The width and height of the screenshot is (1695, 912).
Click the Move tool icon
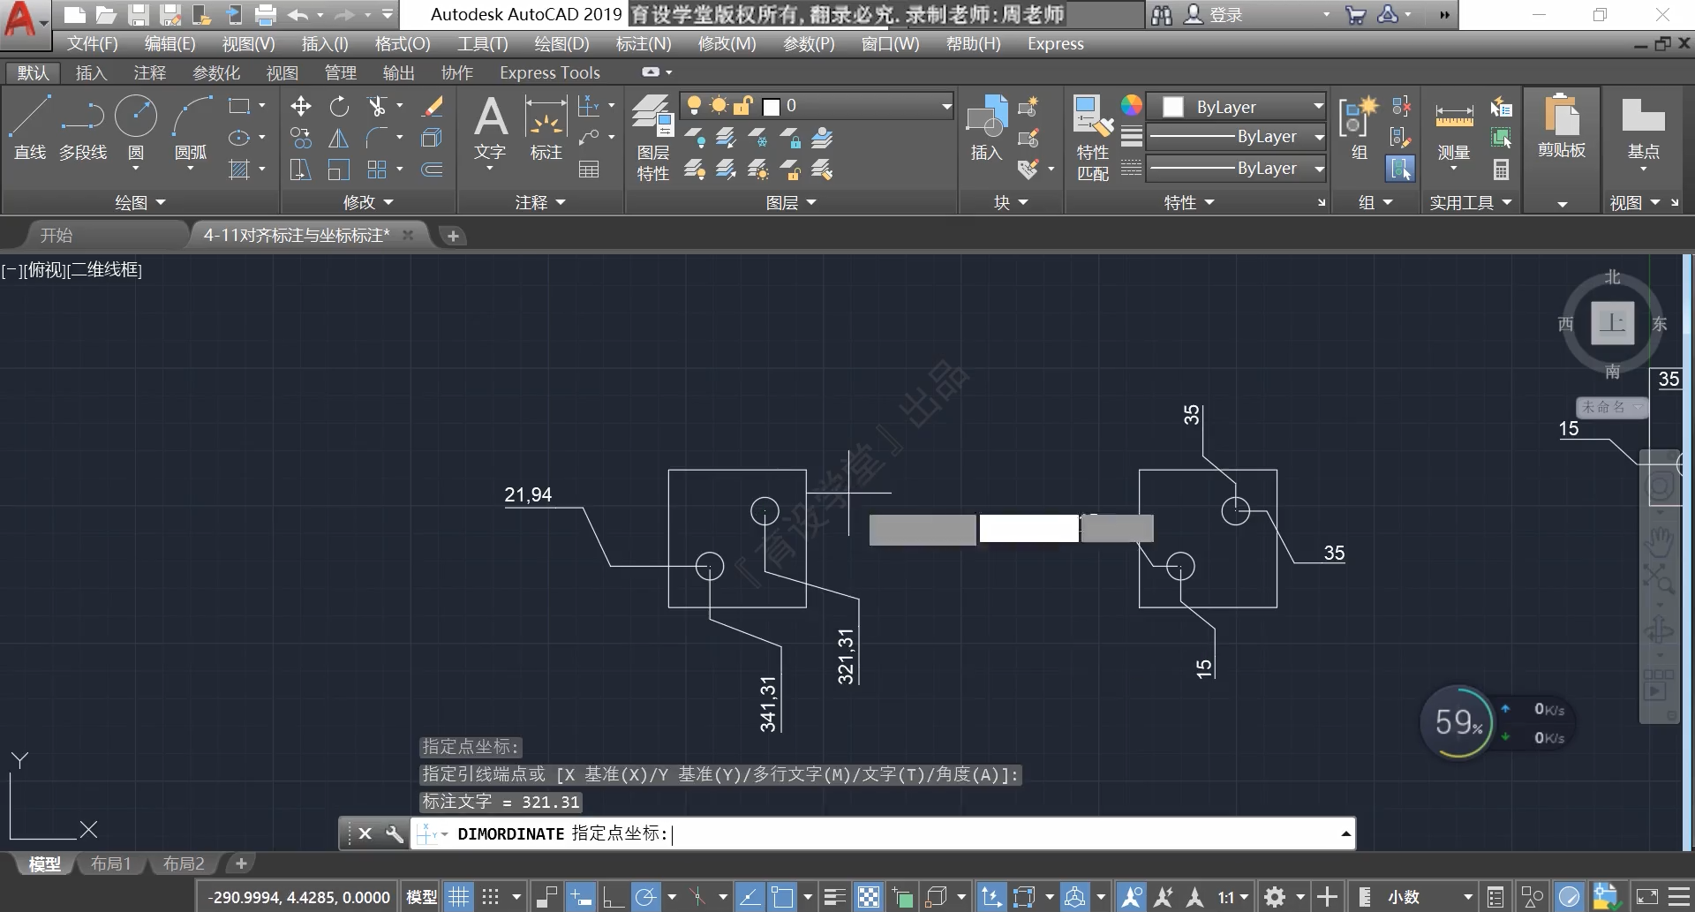click(301, 107)
